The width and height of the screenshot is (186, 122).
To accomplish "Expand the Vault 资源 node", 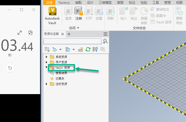I will point(46,67).
